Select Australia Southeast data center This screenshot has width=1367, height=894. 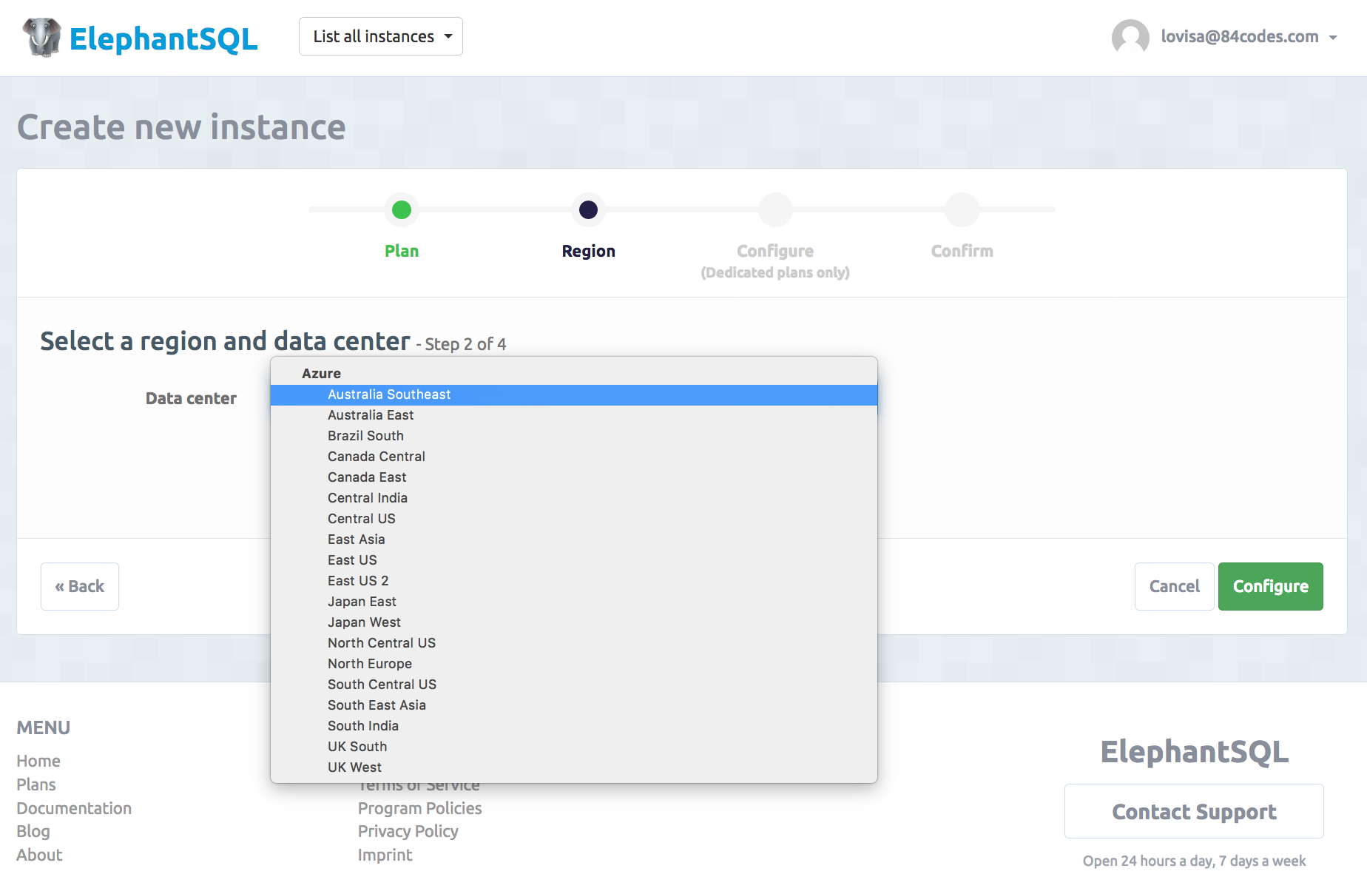(389, 394)
